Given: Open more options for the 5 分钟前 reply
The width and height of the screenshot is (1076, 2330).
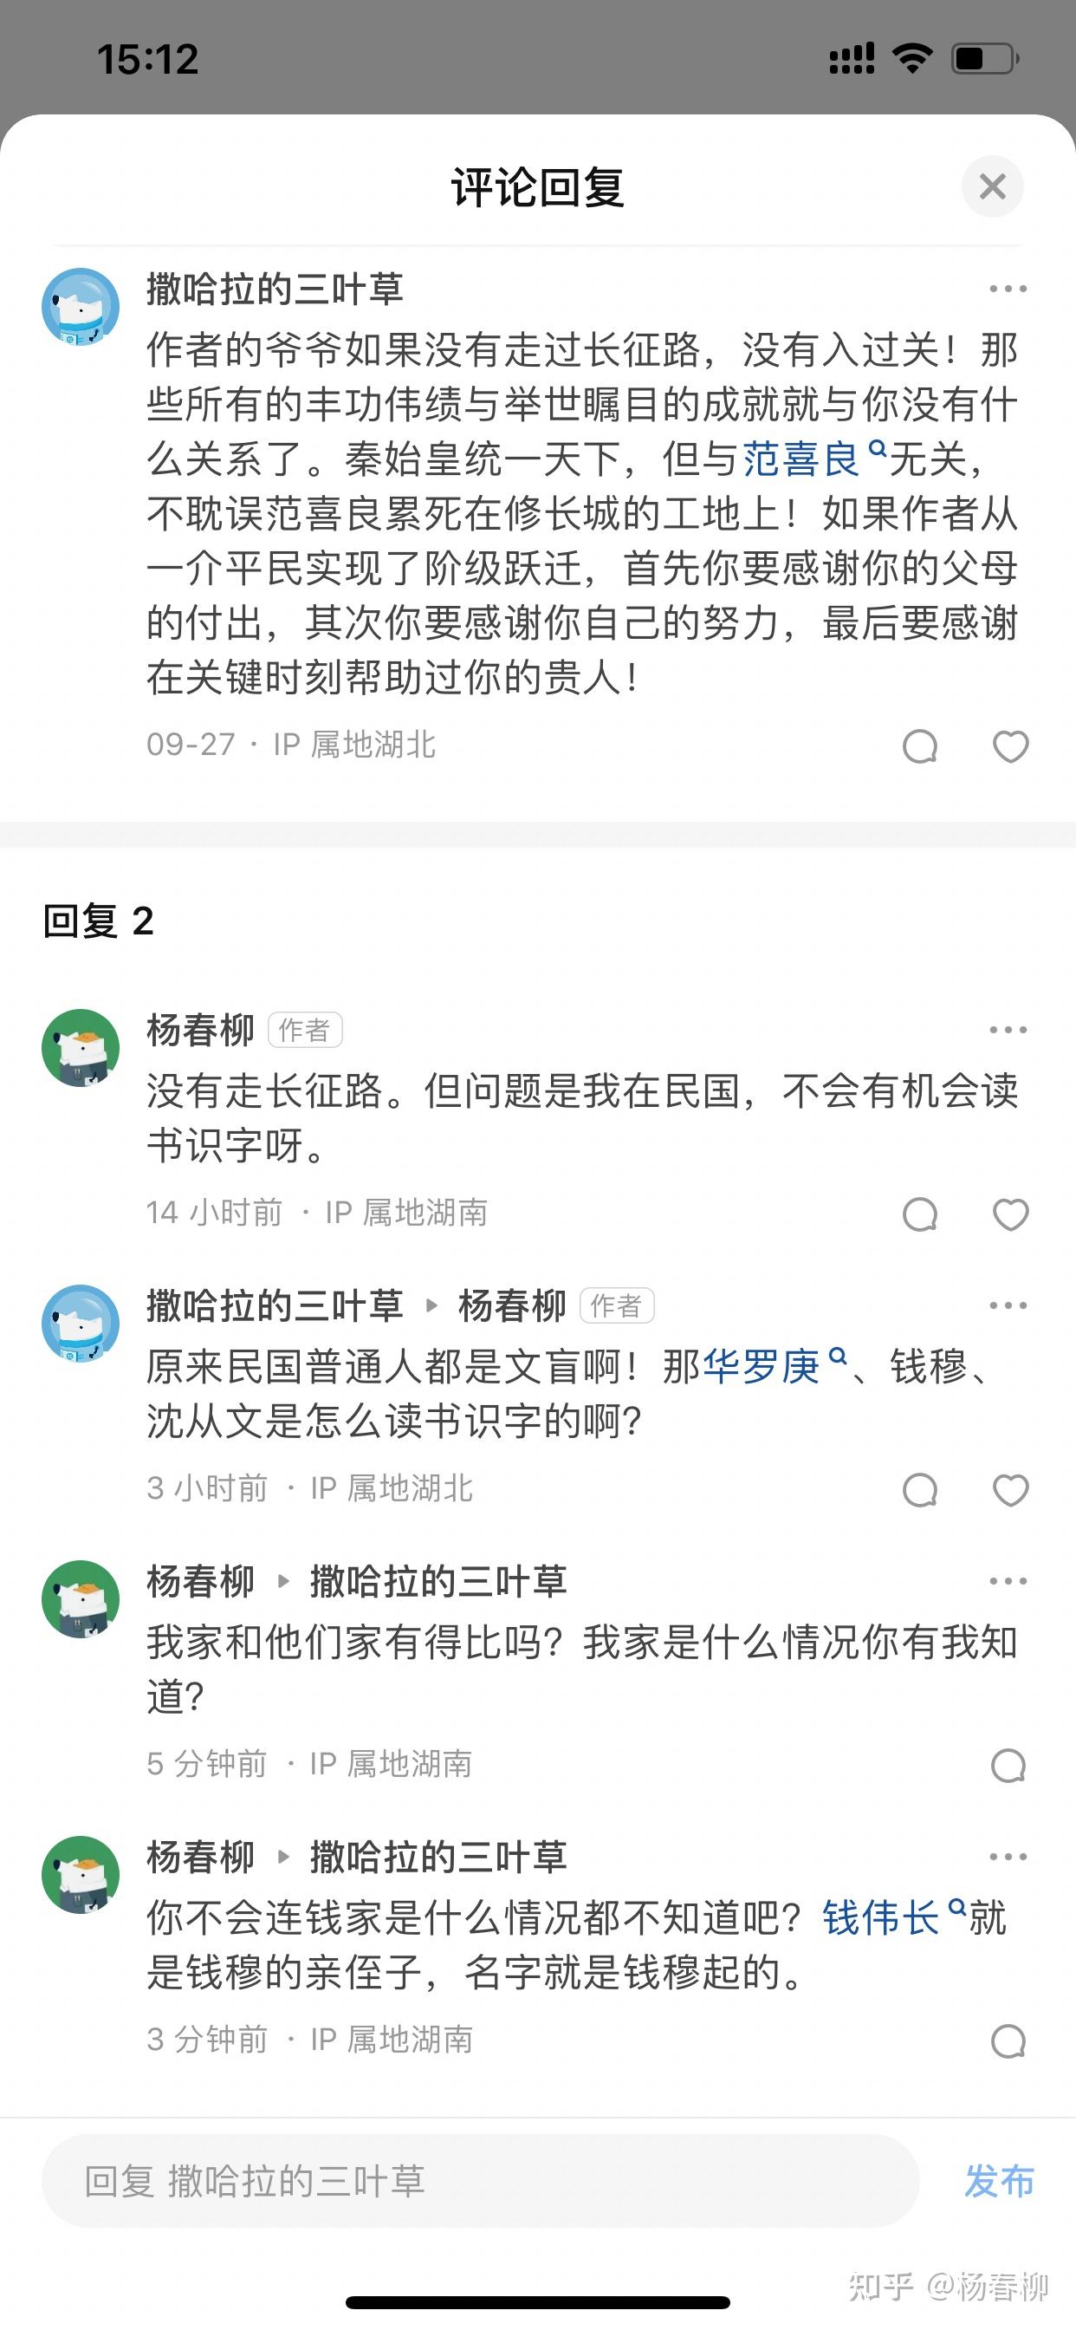Looking at the screenshot, I should 1008,1581.
